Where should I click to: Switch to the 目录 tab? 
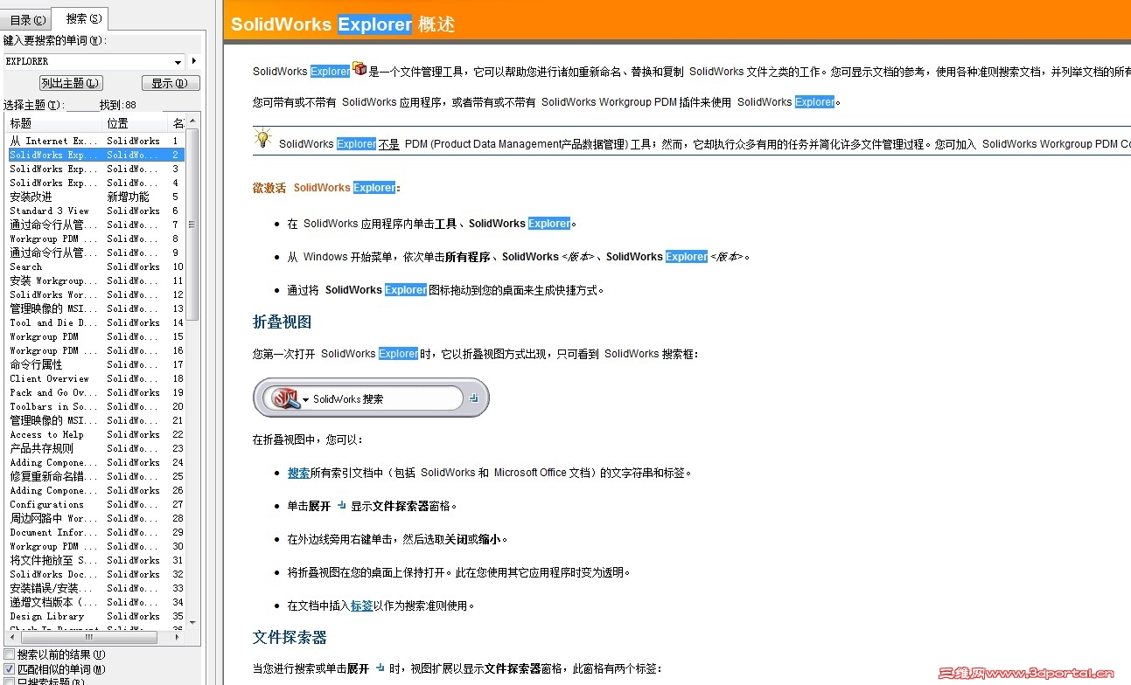(x=27, y=20)
